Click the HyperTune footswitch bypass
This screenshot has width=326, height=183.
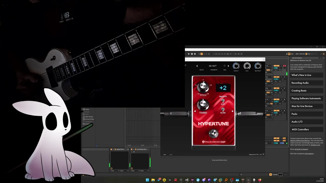click(213, 133)
